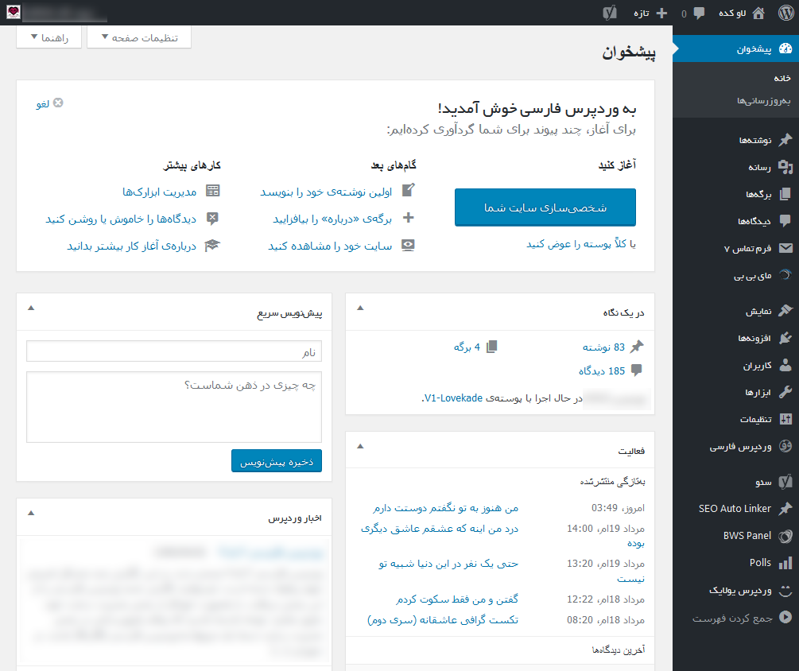Click برگه‌ی «درباره» را بیافزایید link
Screen dimensions: 799x671
tap(332, 219)
